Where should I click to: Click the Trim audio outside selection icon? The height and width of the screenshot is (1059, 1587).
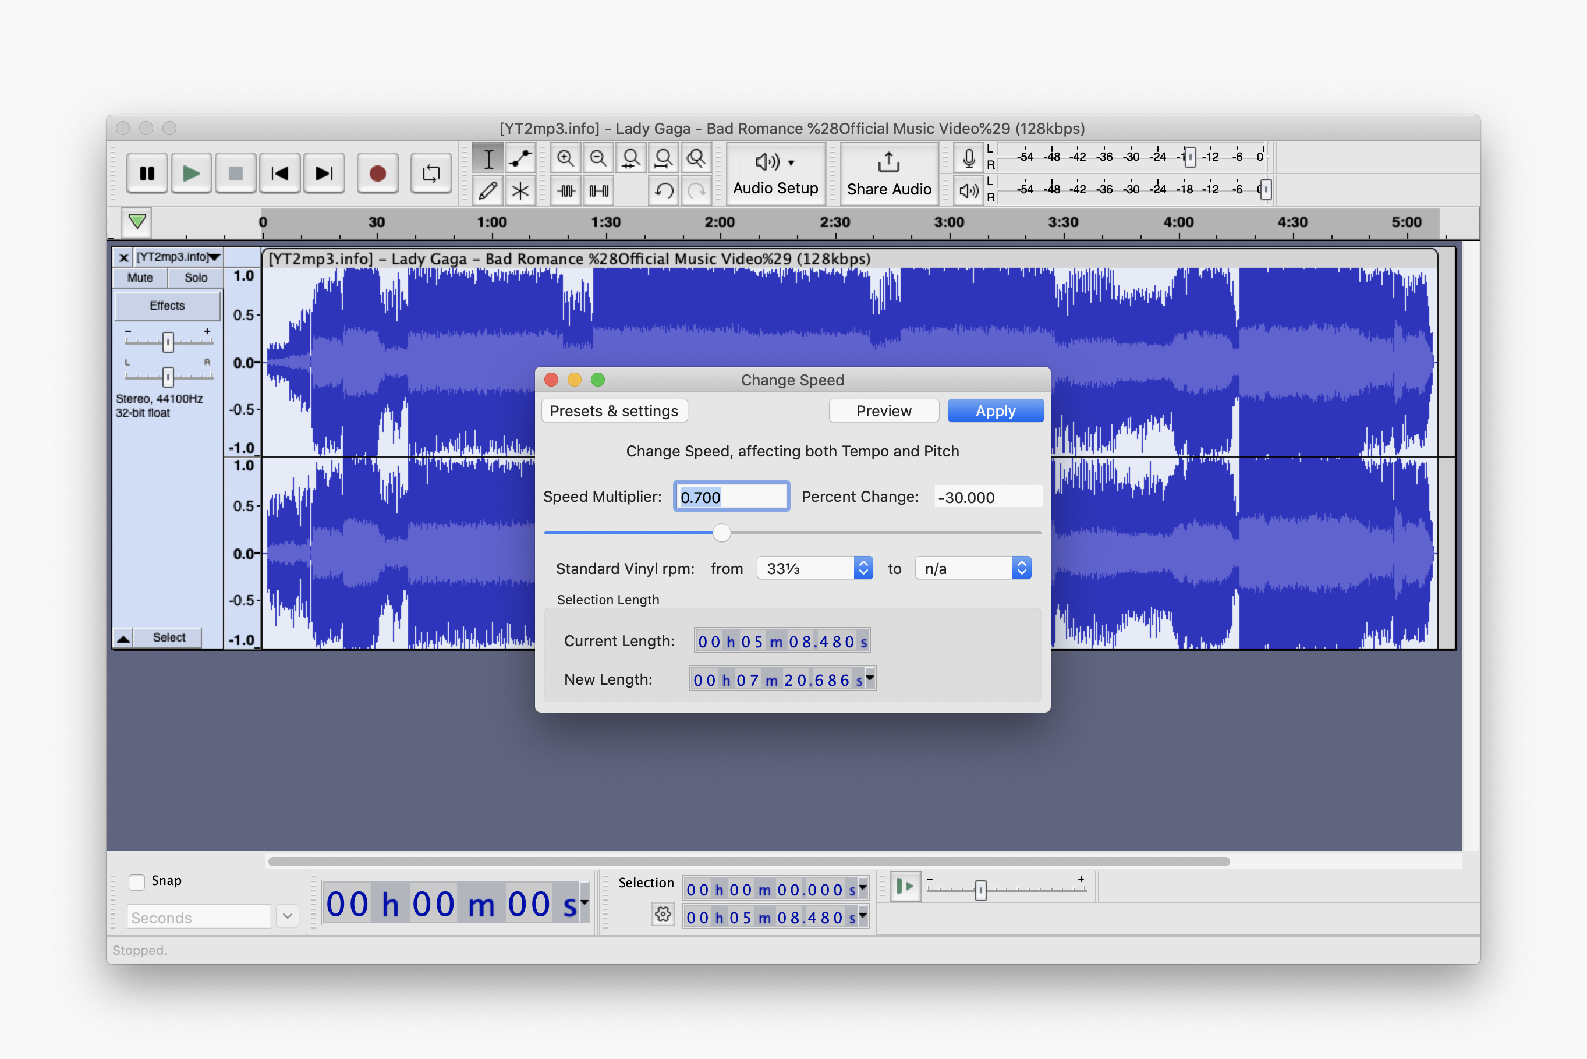[566, 191]
